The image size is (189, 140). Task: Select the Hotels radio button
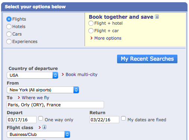pos(9,27)
